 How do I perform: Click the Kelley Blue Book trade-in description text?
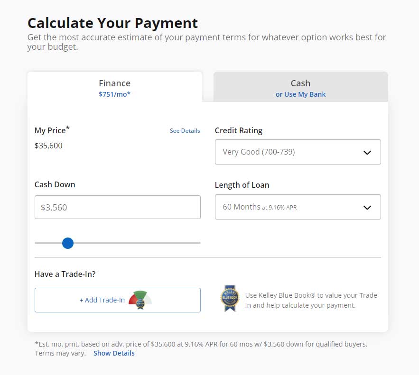click(x=312, y=301)
